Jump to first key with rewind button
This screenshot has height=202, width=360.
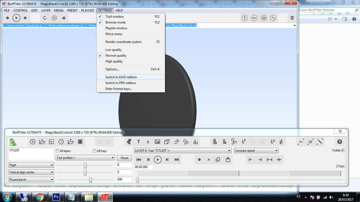pyautogui.click(x=139, y=160)
